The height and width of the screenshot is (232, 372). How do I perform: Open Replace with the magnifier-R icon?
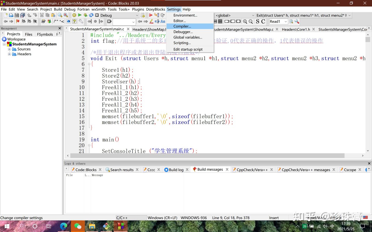(x=66, y=15)
